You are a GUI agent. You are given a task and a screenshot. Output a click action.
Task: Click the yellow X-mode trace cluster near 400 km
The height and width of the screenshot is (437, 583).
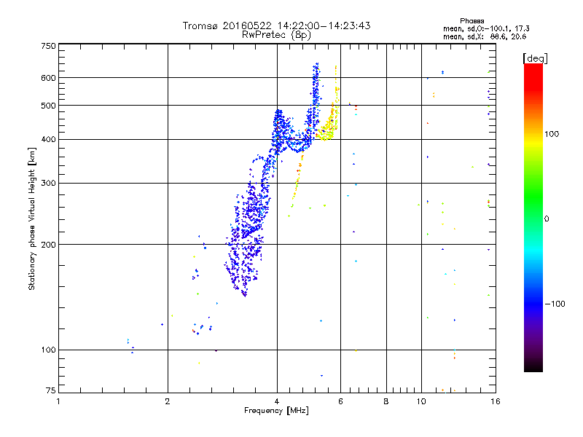[327, 130]
